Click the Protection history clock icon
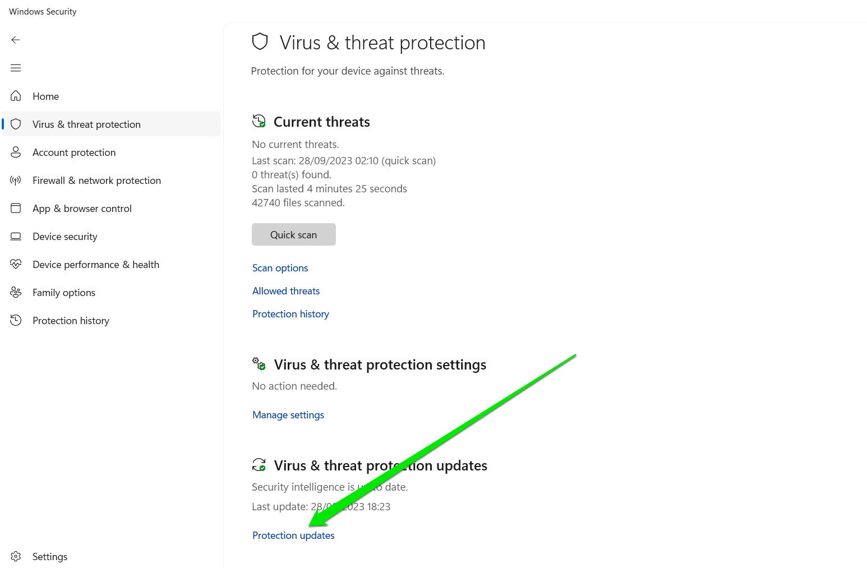Viewport: 867px width, 568px height. coord(16,320)
